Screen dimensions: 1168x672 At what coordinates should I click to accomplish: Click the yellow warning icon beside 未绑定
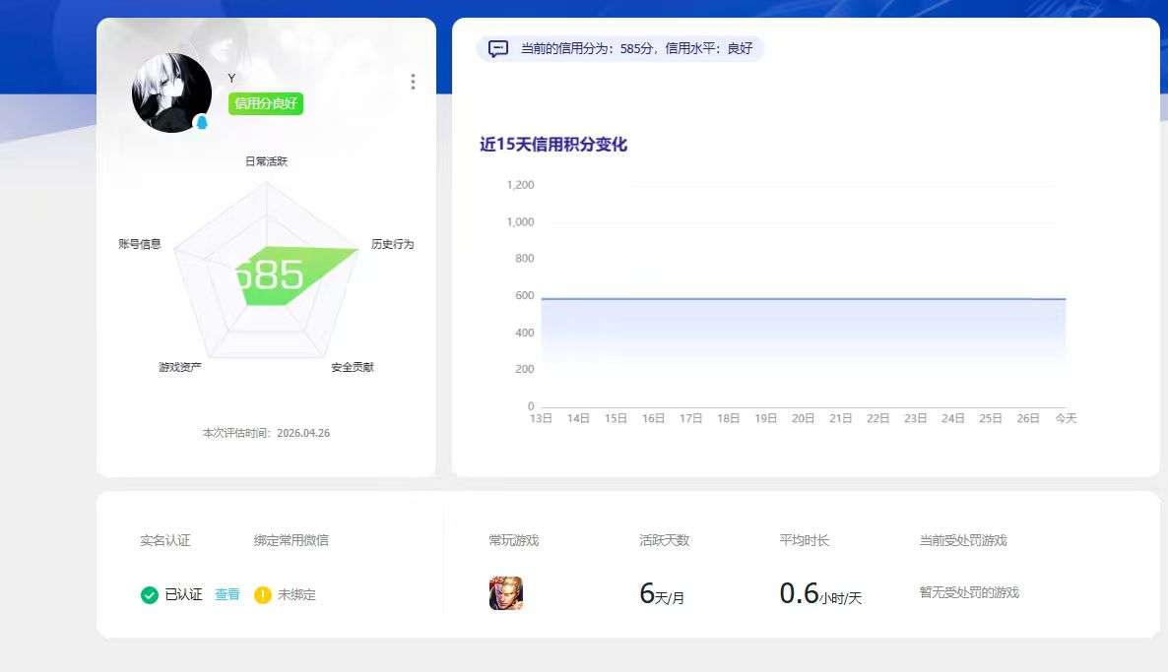click(262, 594)
